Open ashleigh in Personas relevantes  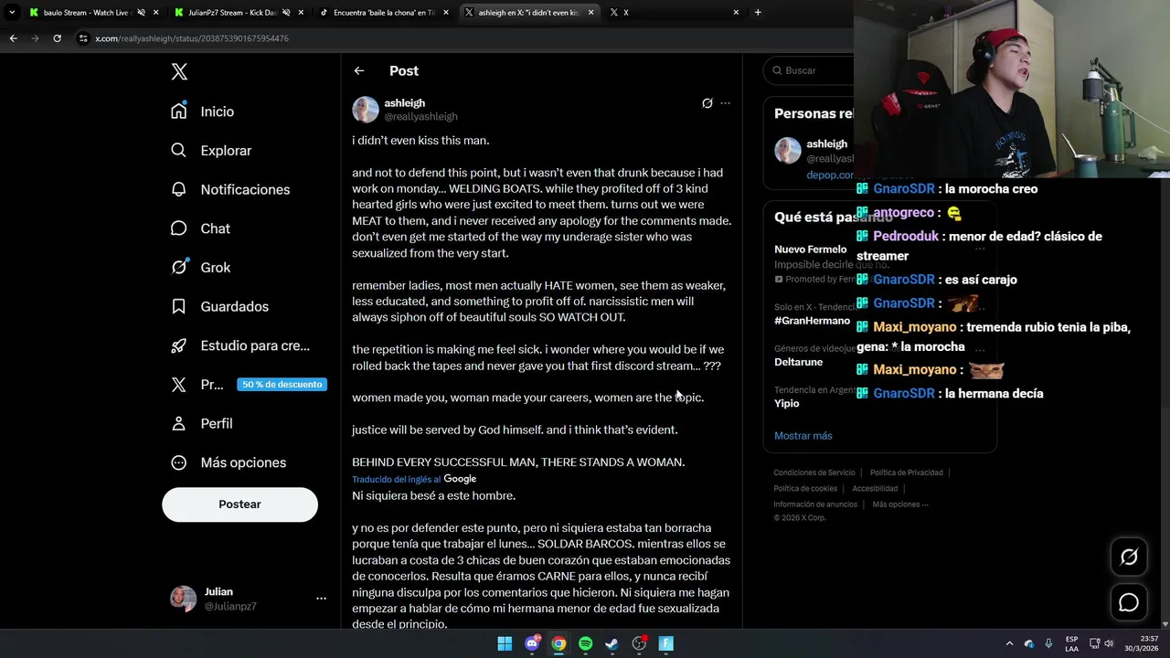click(x=826, y=143)
